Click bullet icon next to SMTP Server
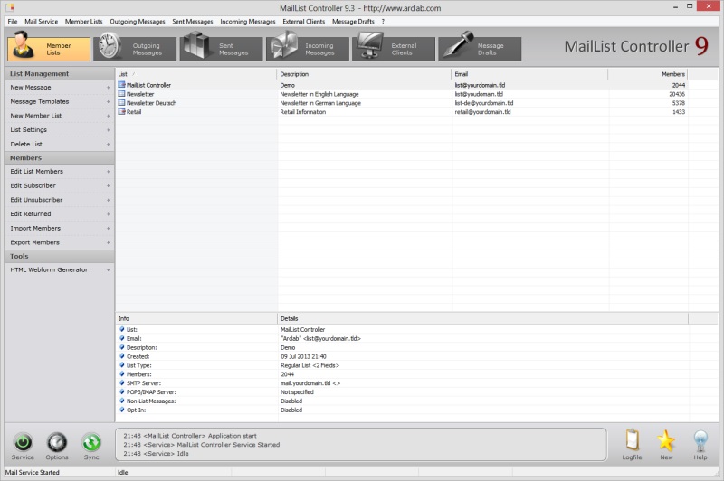The width and height of the screenshot is (724, 481). pos(122,382)
